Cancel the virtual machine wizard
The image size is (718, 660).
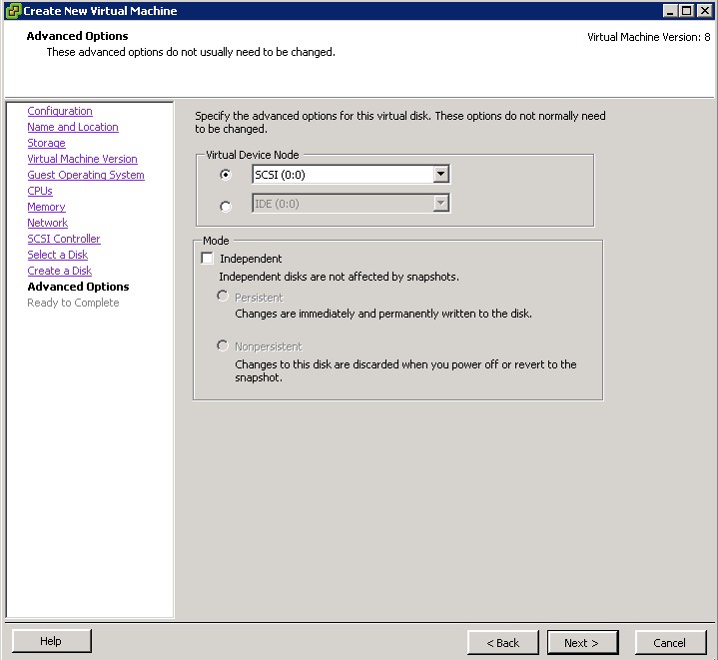(x=669, y=642)
